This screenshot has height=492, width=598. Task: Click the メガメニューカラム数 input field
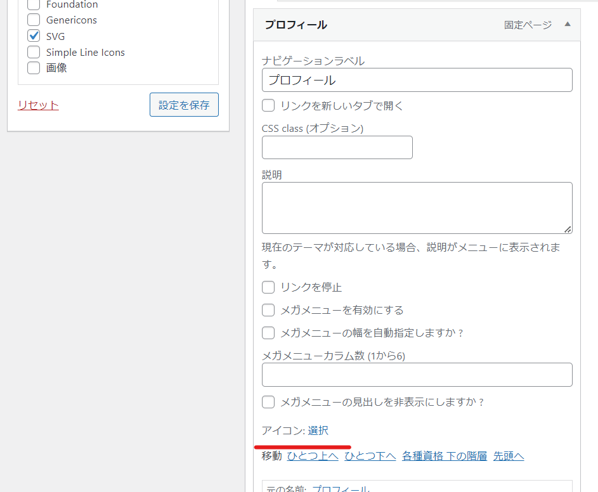tap(417, 375)
